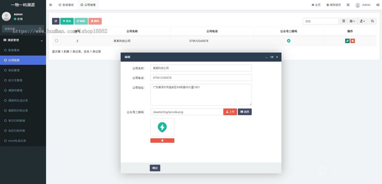
Task: Click the fullscreen icon in the top bar
Action: (x=347, y=4)
